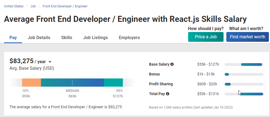Click the Base Salary range bar
270x117 pixels.
(244, 65)
